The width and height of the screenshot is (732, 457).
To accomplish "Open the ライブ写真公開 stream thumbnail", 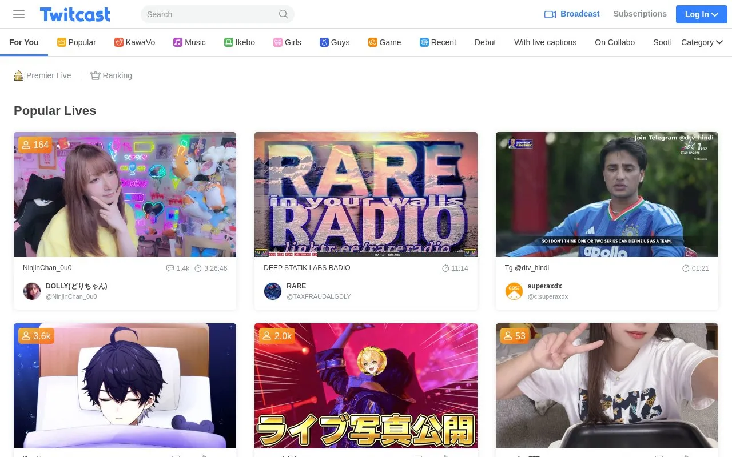I will [366, 386].
